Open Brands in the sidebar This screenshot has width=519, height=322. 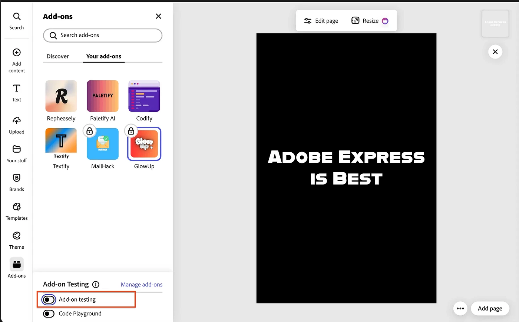pos(17,183)
